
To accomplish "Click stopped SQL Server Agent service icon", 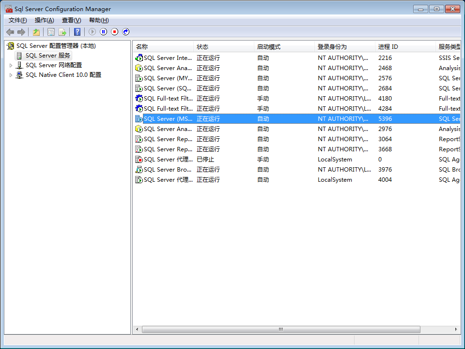I will [x=139, y=159].
